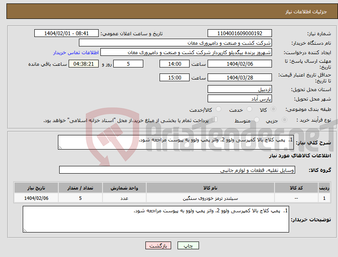
Task: Click the شرح کلی نیاز description textarea
Action: (x=176, y=142)
